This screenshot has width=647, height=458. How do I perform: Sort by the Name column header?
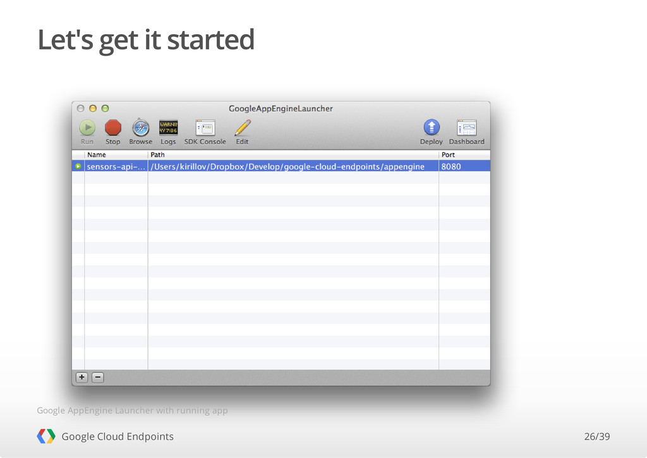coord(116,155)
